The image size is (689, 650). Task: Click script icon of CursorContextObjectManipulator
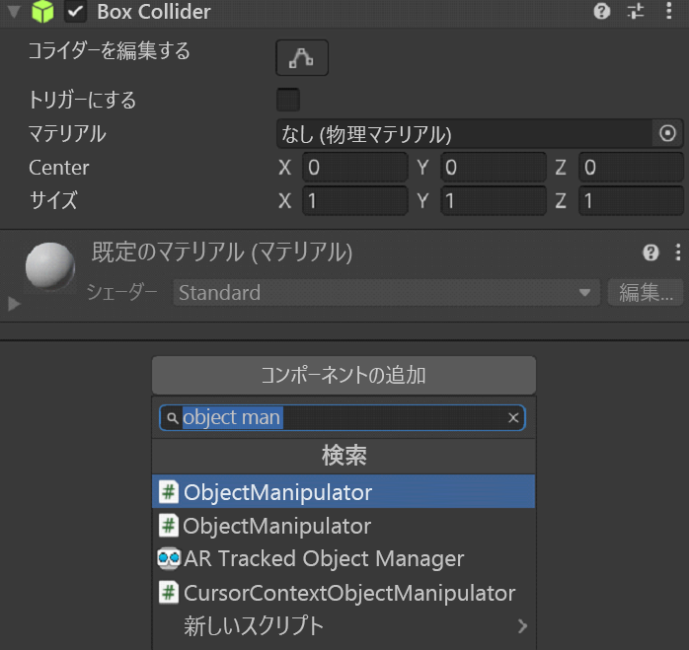(x=169, y=593)
